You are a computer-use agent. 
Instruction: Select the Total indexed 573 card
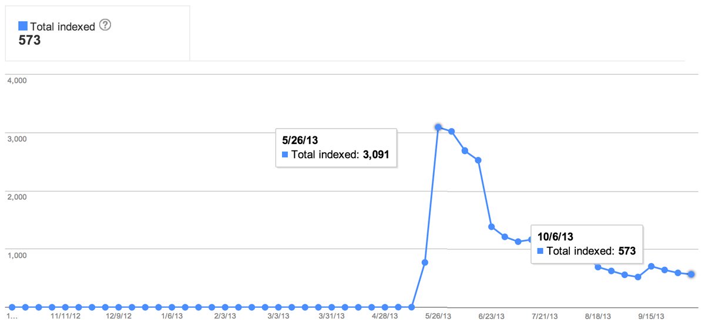98,33
